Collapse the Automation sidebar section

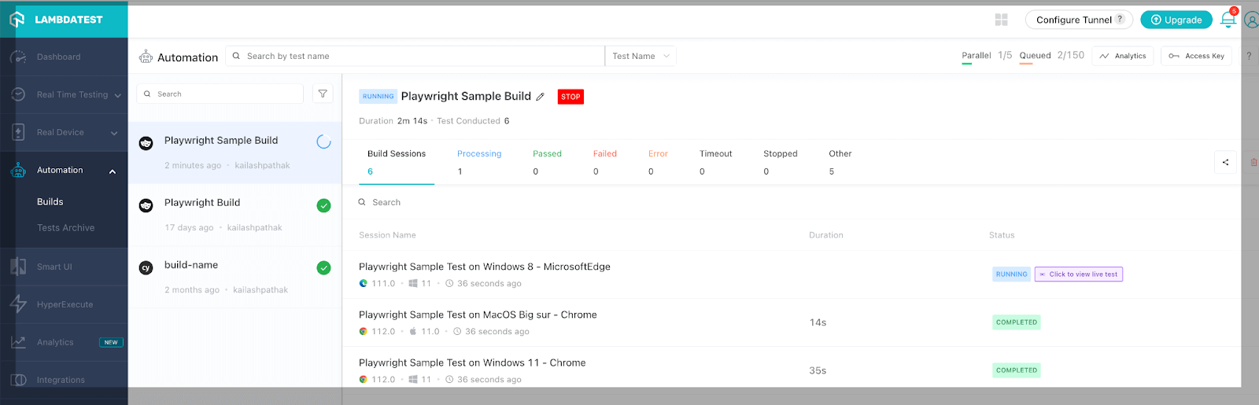pos(113,171)
